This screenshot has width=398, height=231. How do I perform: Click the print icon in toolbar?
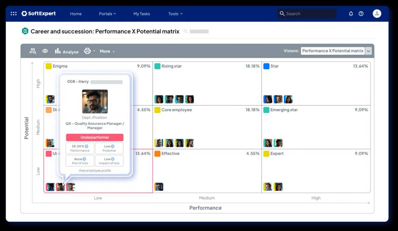(87, 51)
